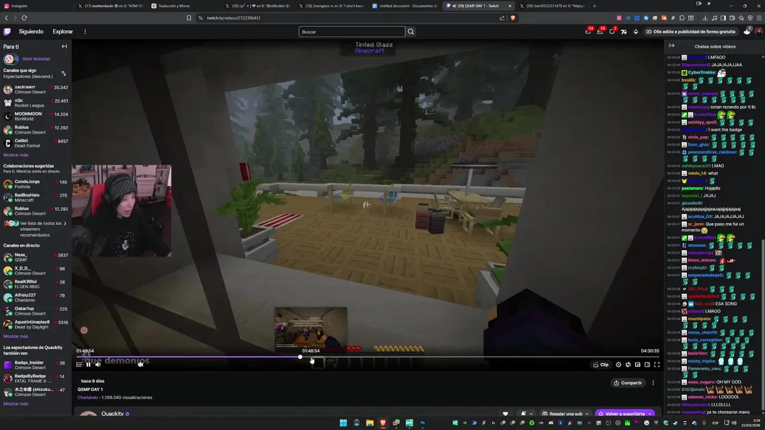Click Mostrar más under followed channels
The width and height of the screenshot is (765, 430).
[x=16, y=155]
